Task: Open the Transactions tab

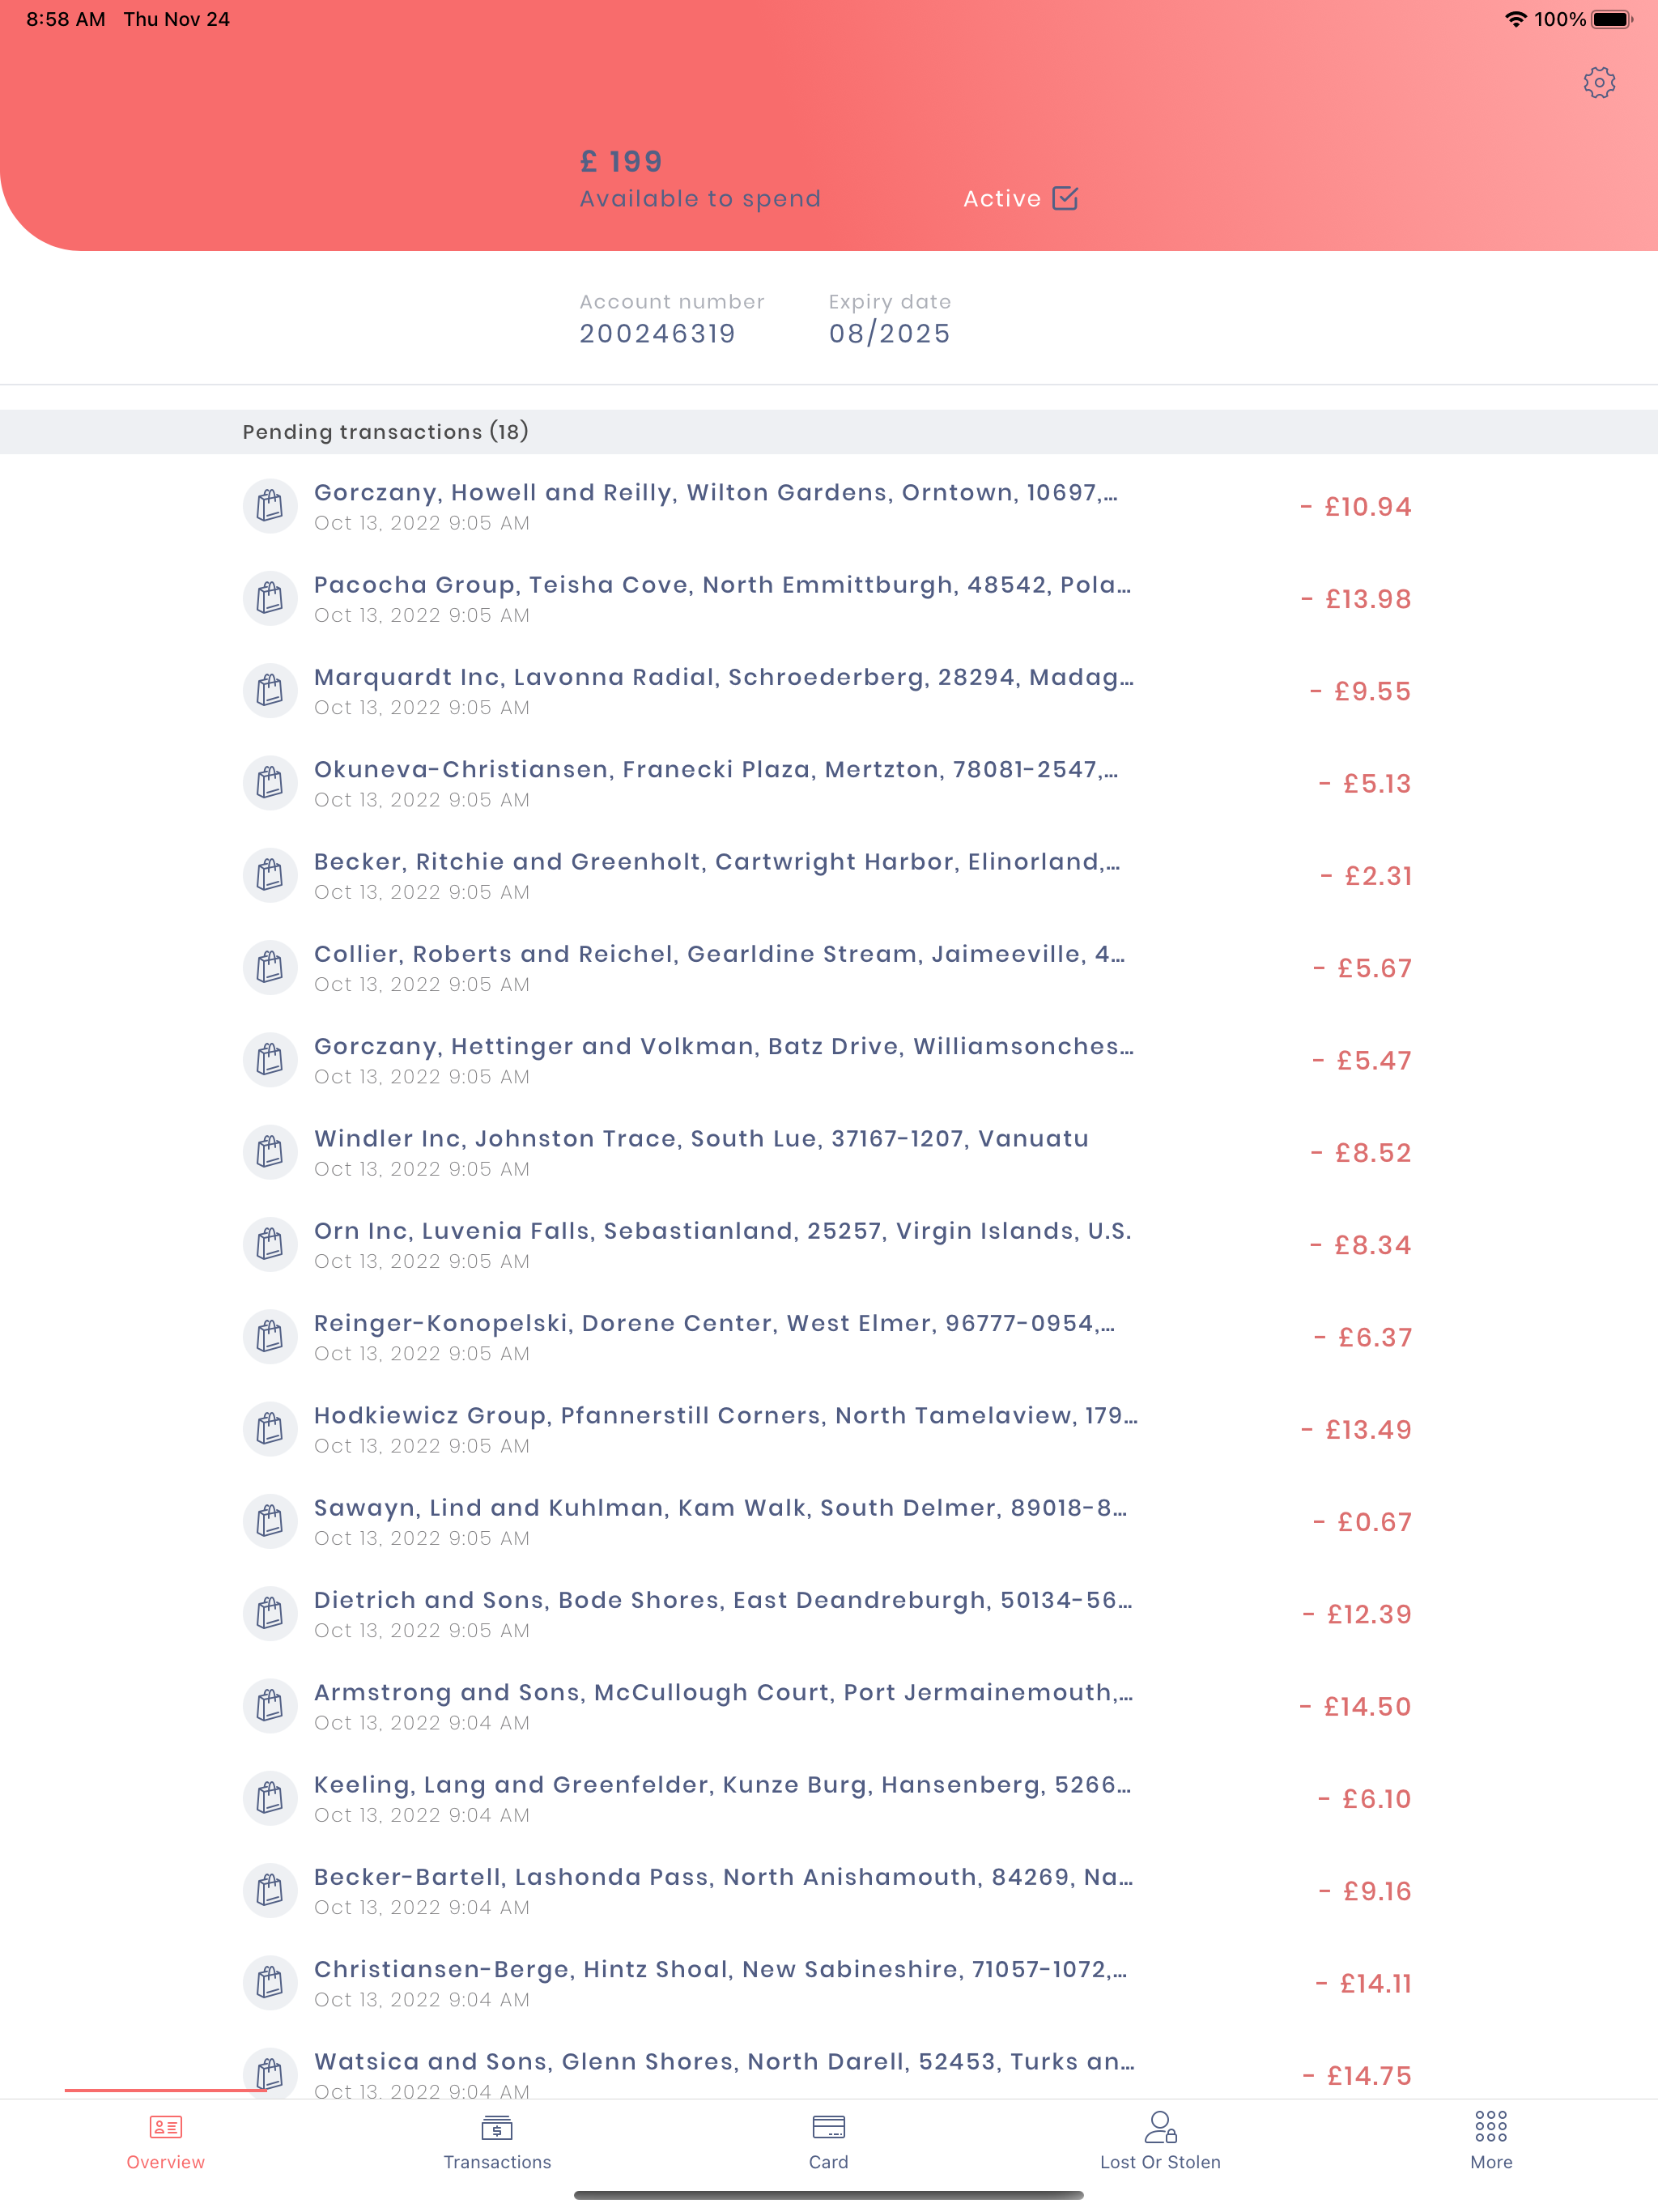Action: coord(497,2142)
